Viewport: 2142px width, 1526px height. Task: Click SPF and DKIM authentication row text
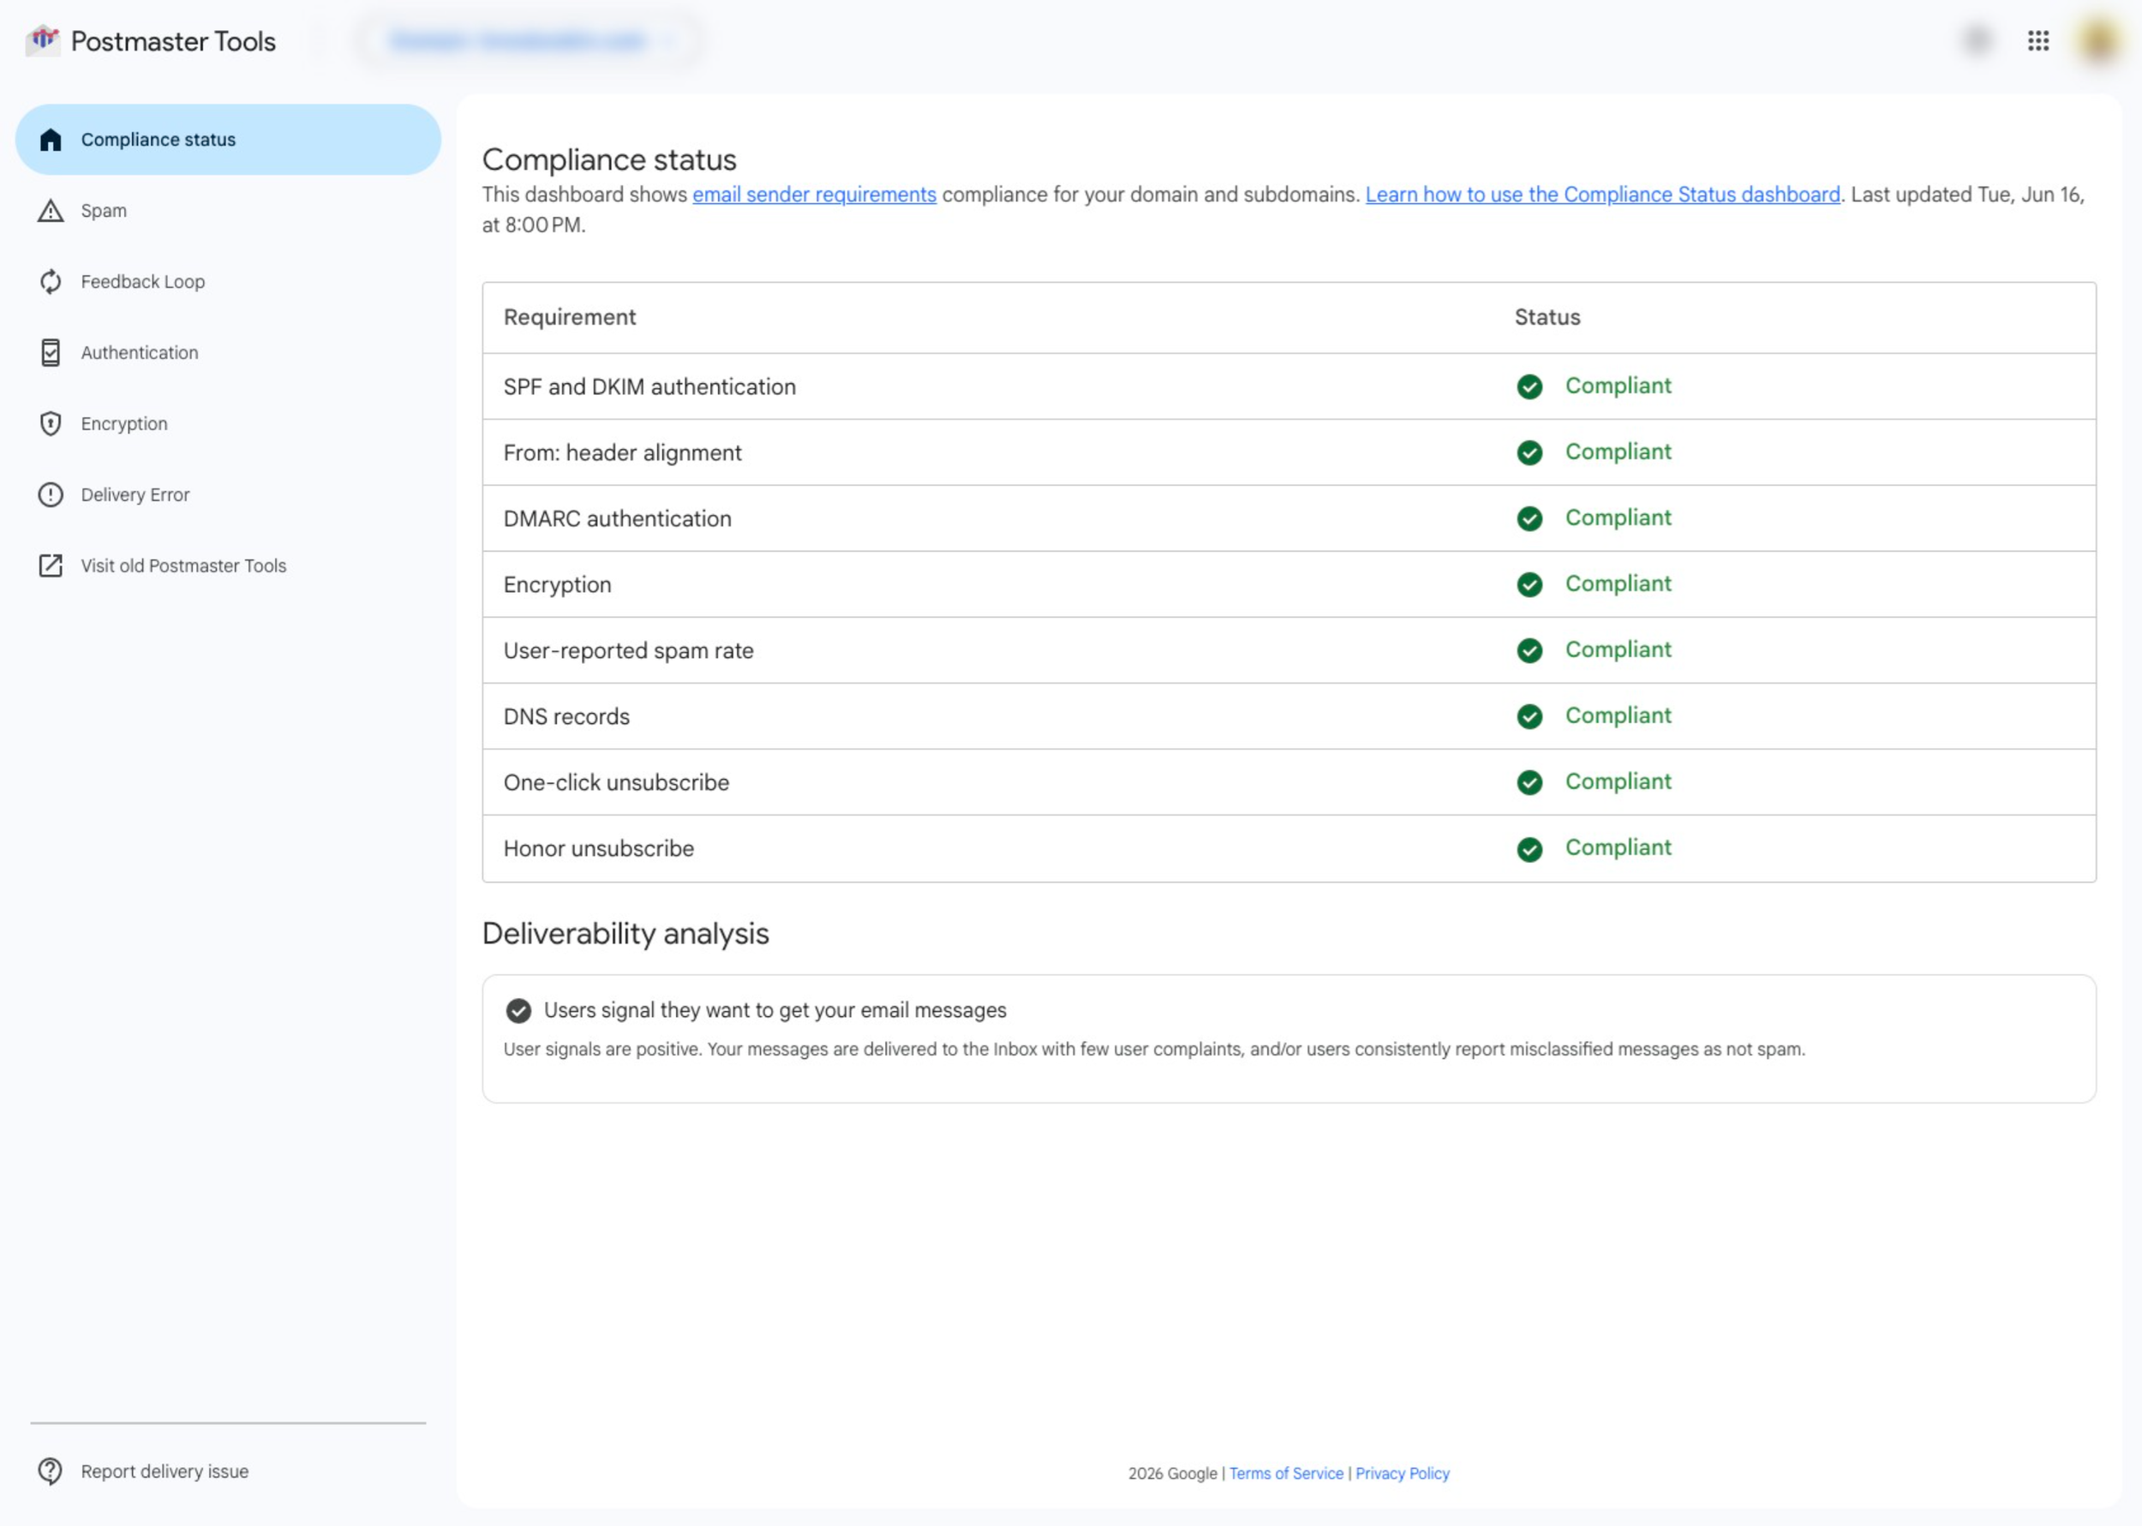(x=649, y=387)
